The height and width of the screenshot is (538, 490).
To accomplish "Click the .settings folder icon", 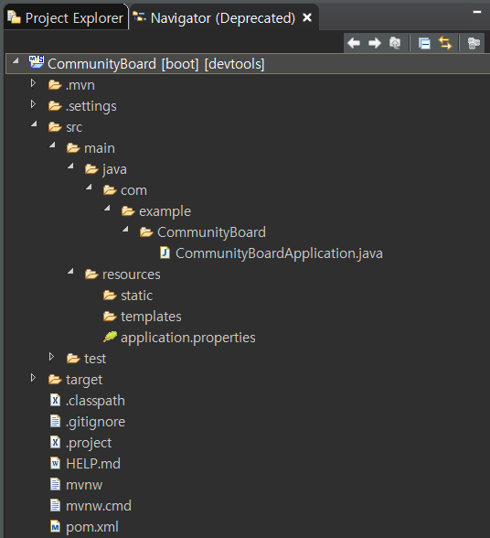I will 55,106.
